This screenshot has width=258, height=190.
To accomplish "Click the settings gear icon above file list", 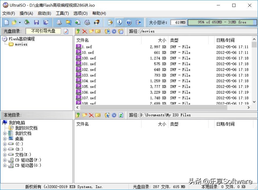I will click(x=114, y=31).
